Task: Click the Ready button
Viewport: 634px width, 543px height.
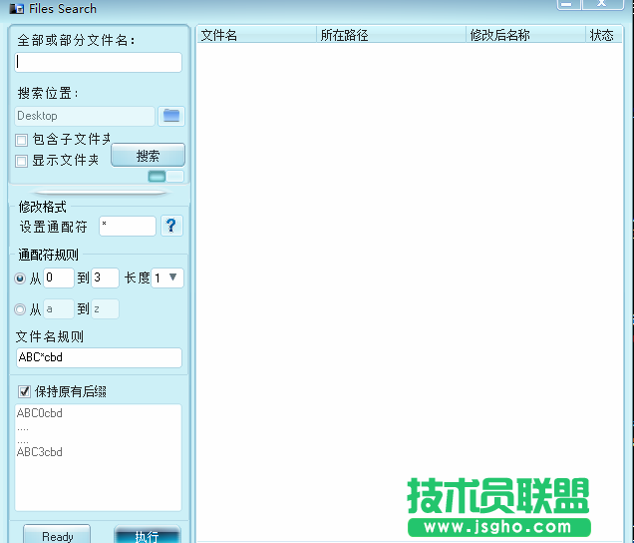Action: (57, 534)
